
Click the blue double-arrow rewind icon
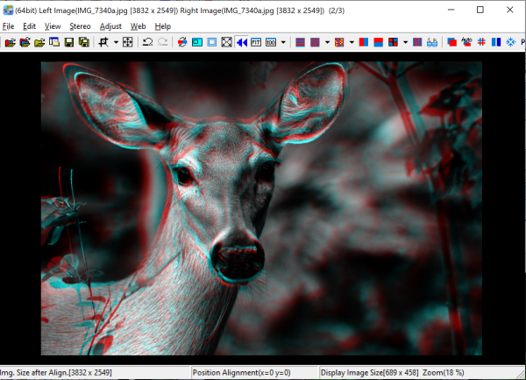point(241,42)
